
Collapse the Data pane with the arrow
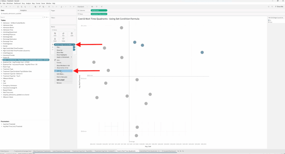(x=49, y=11)
